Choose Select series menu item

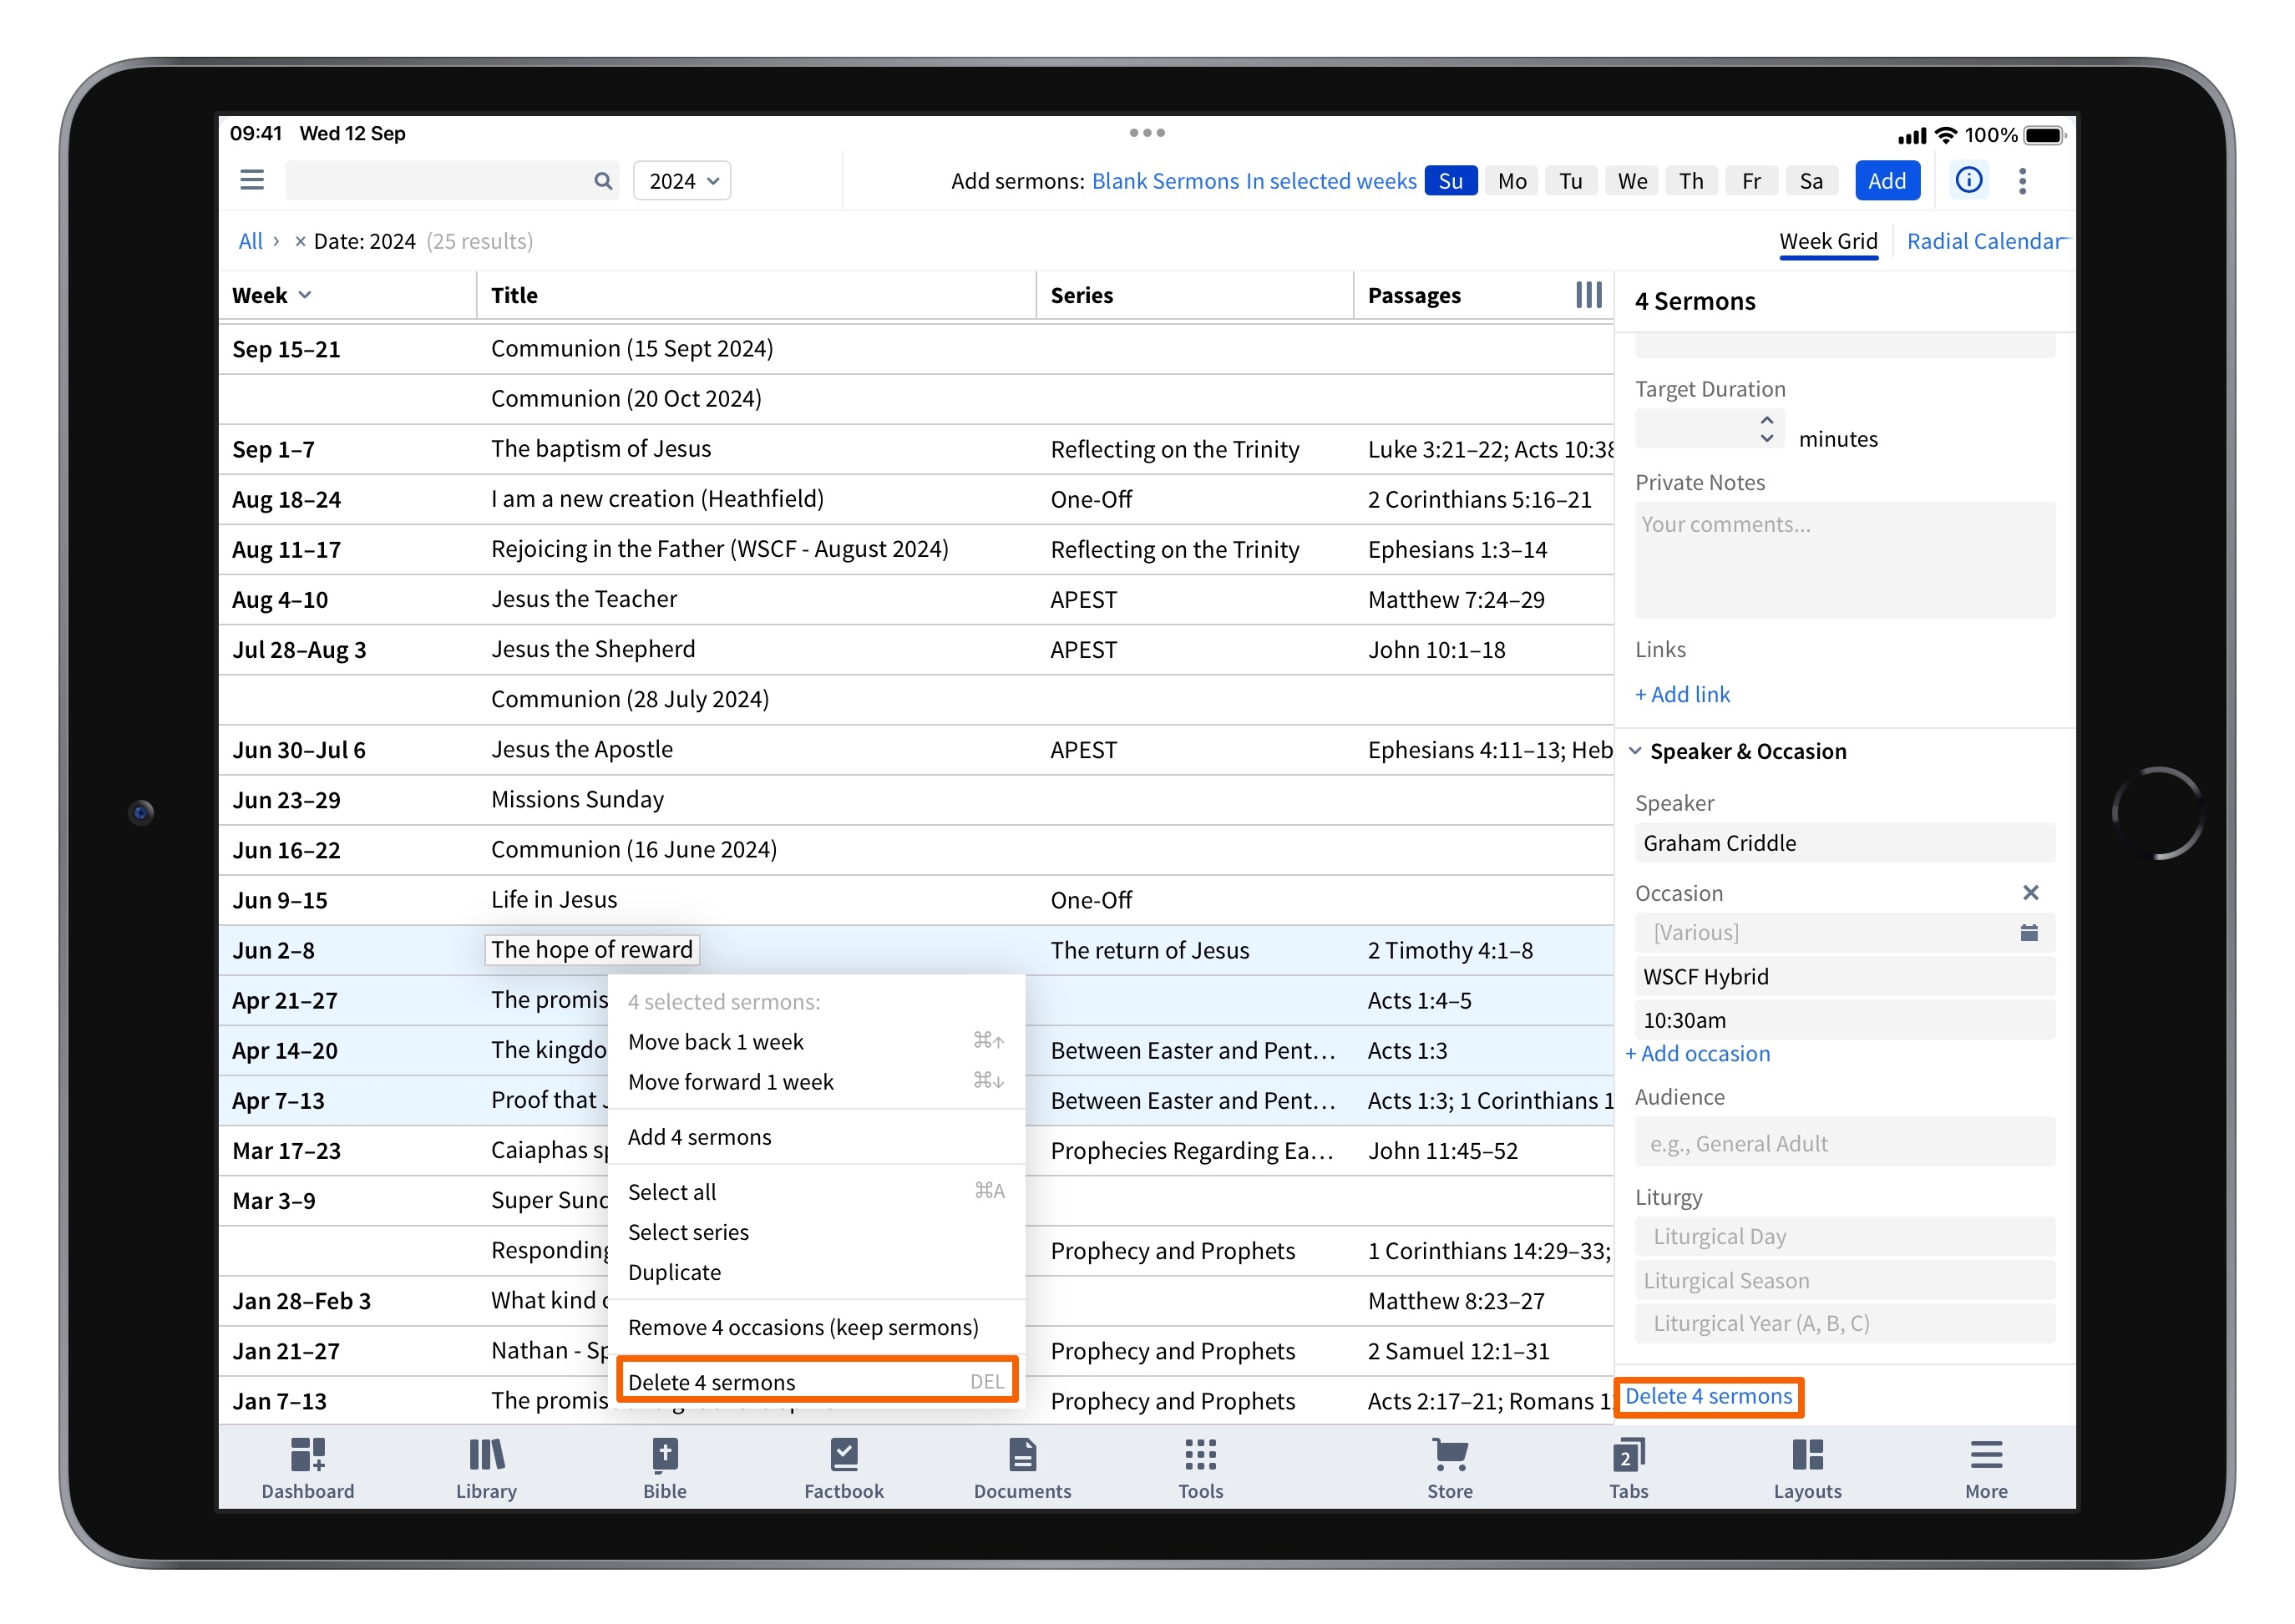(816, 1232)
